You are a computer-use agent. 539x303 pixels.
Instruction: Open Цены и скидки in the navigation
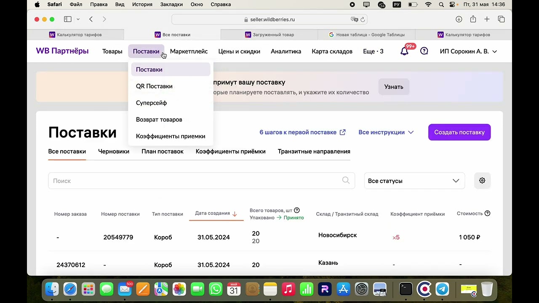pyautogui.click(x=239, y=51)
